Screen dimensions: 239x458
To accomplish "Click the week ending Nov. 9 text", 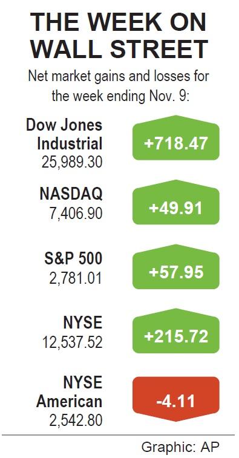I will 120,95.
